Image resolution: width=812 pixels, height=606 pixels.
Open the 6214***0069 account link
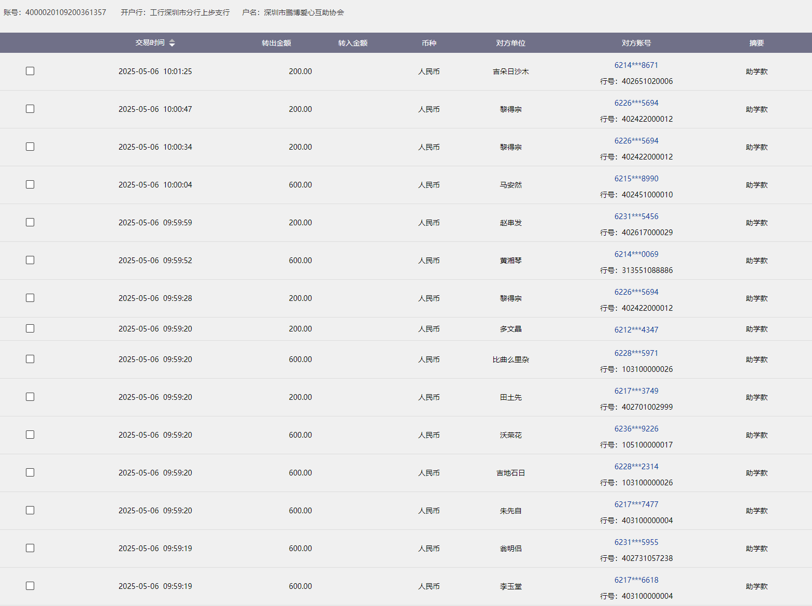coord(636,254)
